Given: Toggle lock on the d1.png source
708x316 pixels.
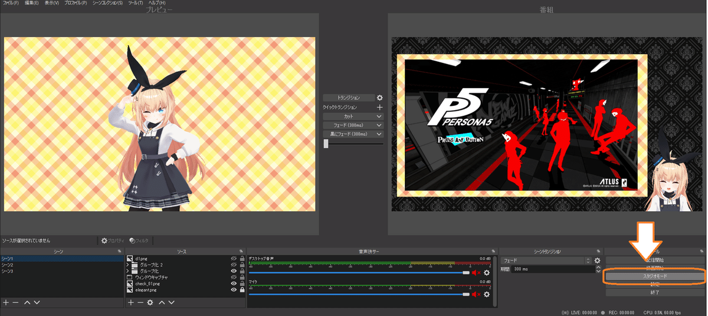Looking at the screenshot, I should pyautogui.click(x=242, y=258).
